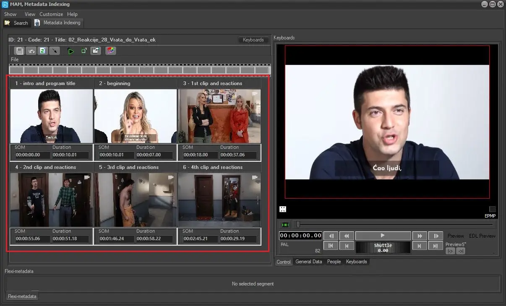Click the colorful swirl palette icon
506x306 pixels.
(x=111, y=51)
